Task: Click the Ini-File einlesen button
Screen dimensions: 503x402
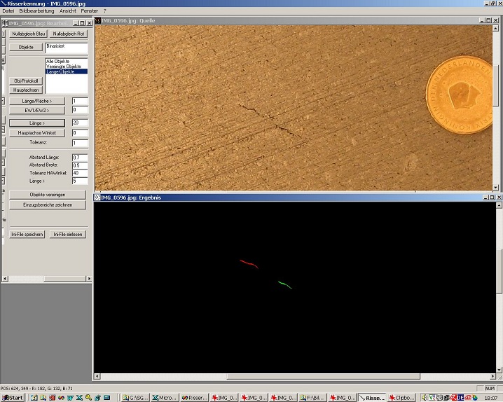Action: 68,235
